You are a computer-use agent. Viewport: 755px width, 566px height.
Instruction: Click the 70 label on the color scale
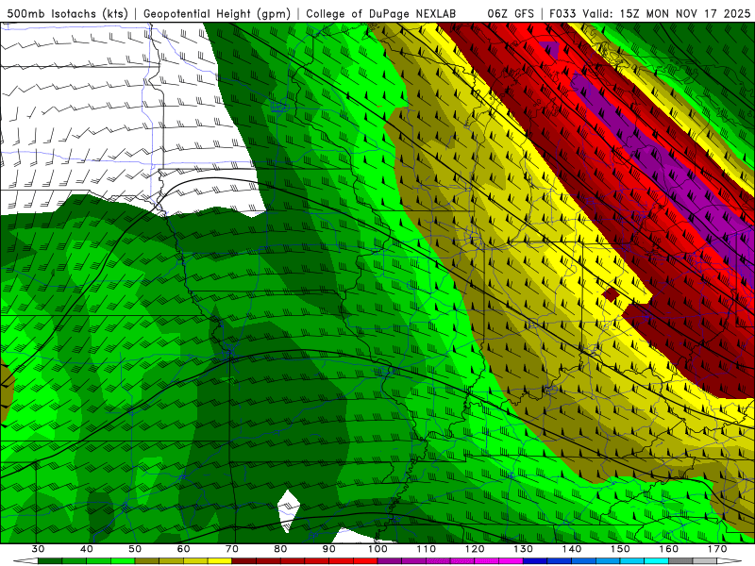(232, 549)
